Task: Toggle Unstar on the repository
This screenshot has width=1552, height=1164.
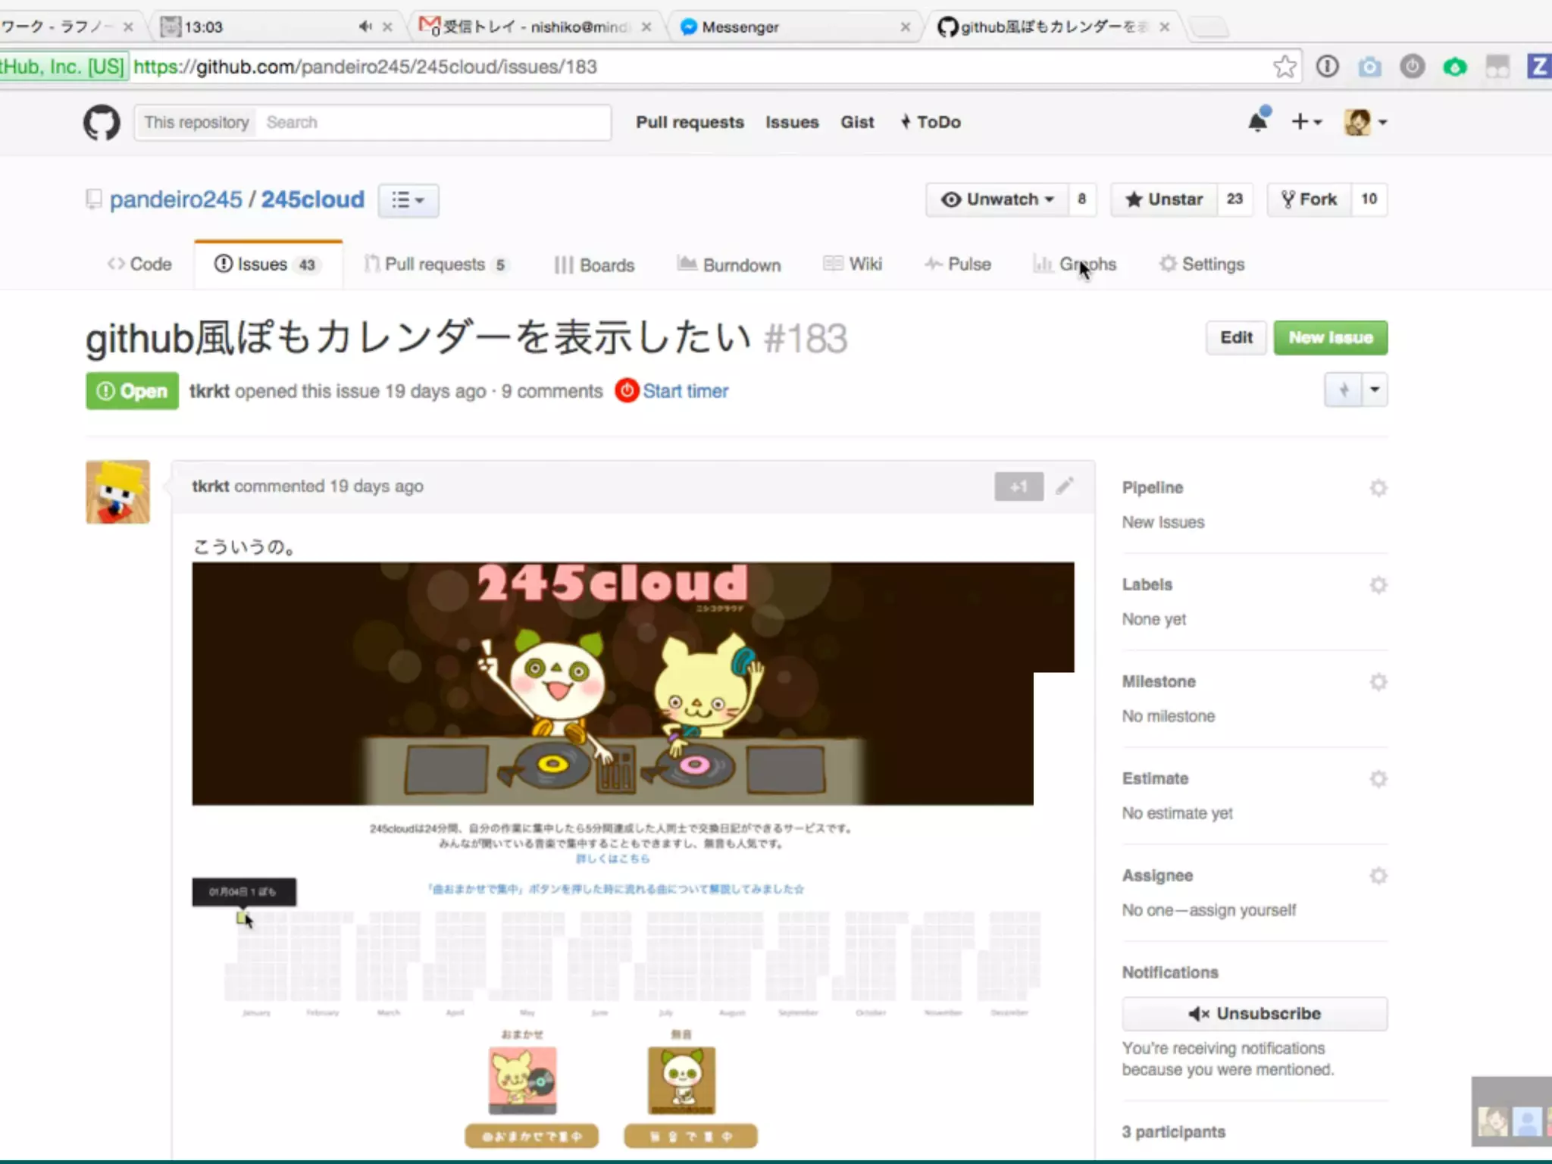Action: click(x=1164, y=199)
